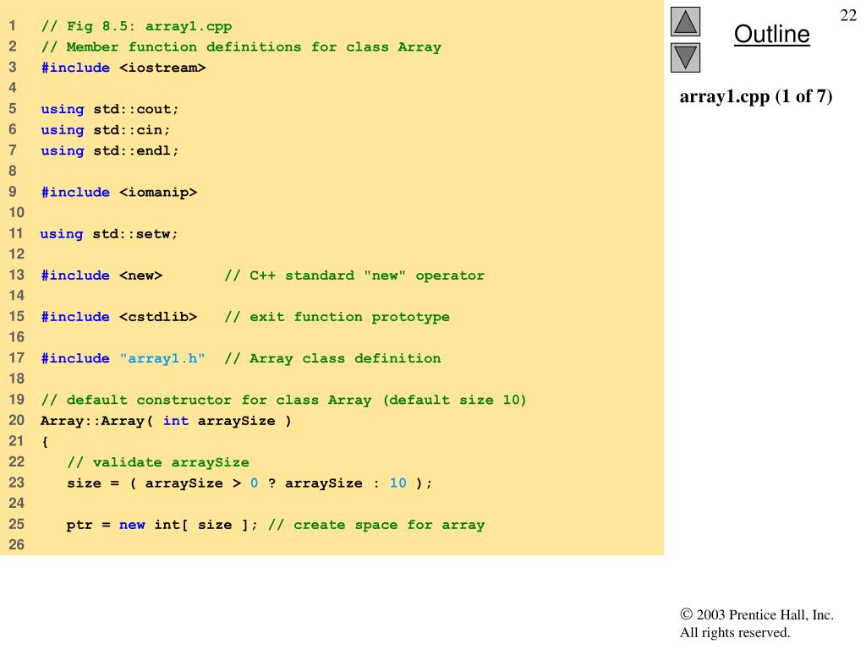Select the 'default constructor for class Array' comment
The image size is (866, 649).
(x=283, y=400)
